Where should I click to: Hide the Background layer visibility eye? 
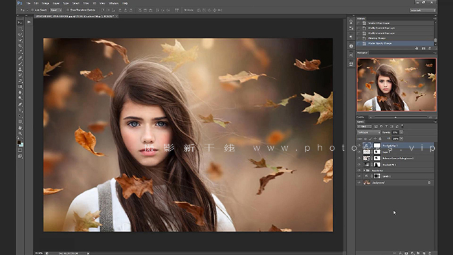(359, 183)
